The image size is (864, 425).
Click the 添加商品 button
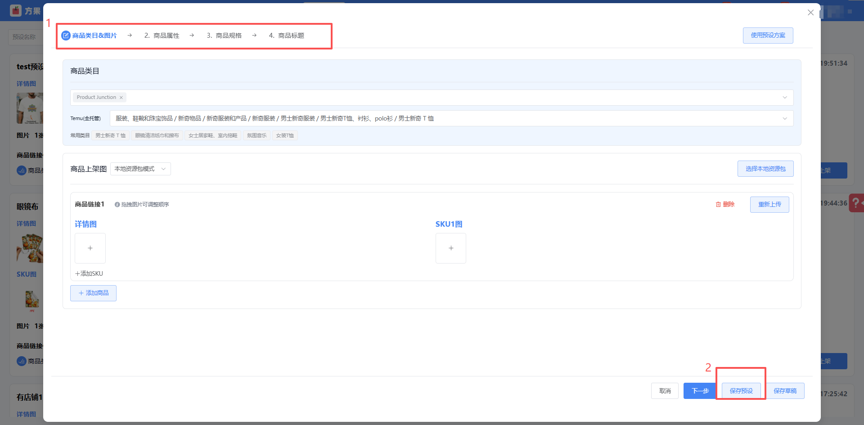tap(93, 293)
